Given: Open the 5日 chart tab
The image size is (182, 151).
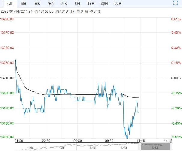Looking at the screenshot, I should tap(23, 4).
